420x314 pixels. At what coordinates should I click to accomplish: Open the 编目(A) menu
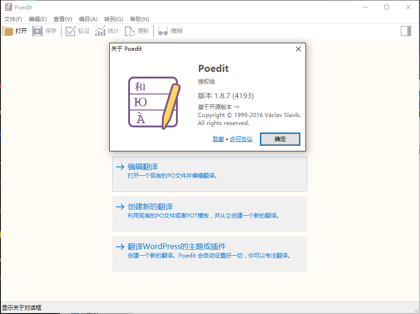pyautogui.click(x=88, y=19)
